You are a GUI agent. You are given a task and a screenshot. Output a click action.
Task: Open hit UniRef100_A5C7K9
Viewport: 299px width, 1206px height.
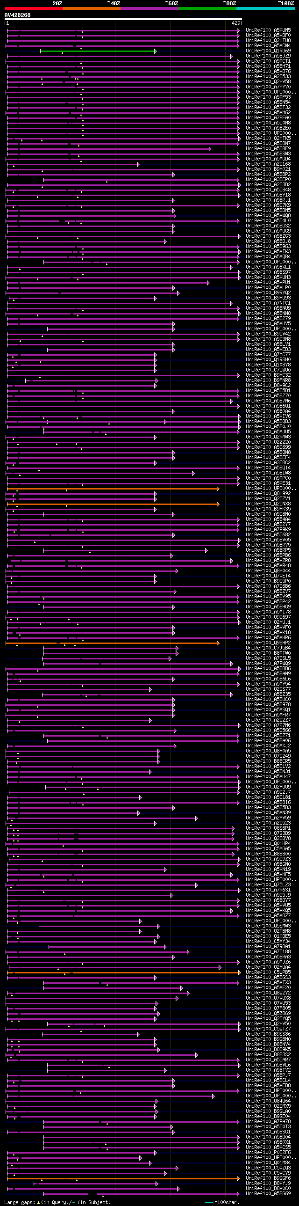click(x=268, y=205)
